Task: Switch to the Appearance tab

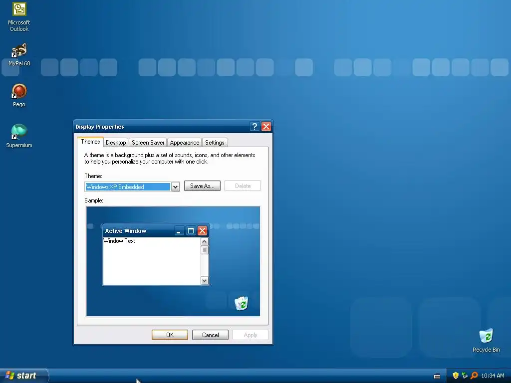Action: (x=185, y=143)
